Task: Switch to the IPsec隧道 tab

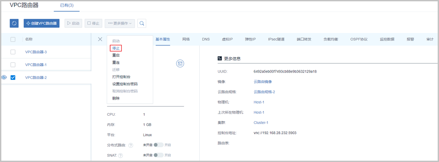Action: pos(276,39)
